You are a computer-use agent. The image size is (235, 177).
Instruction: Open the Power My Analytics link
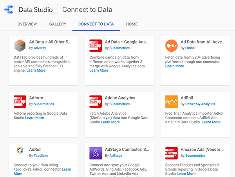coord(200,104)
